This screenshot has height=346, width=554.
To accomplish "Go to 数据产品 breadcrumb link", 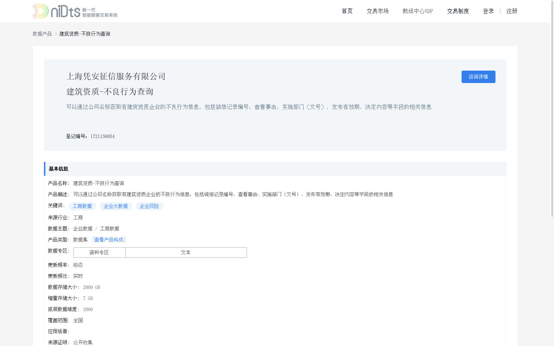I will tap(42, 34).
